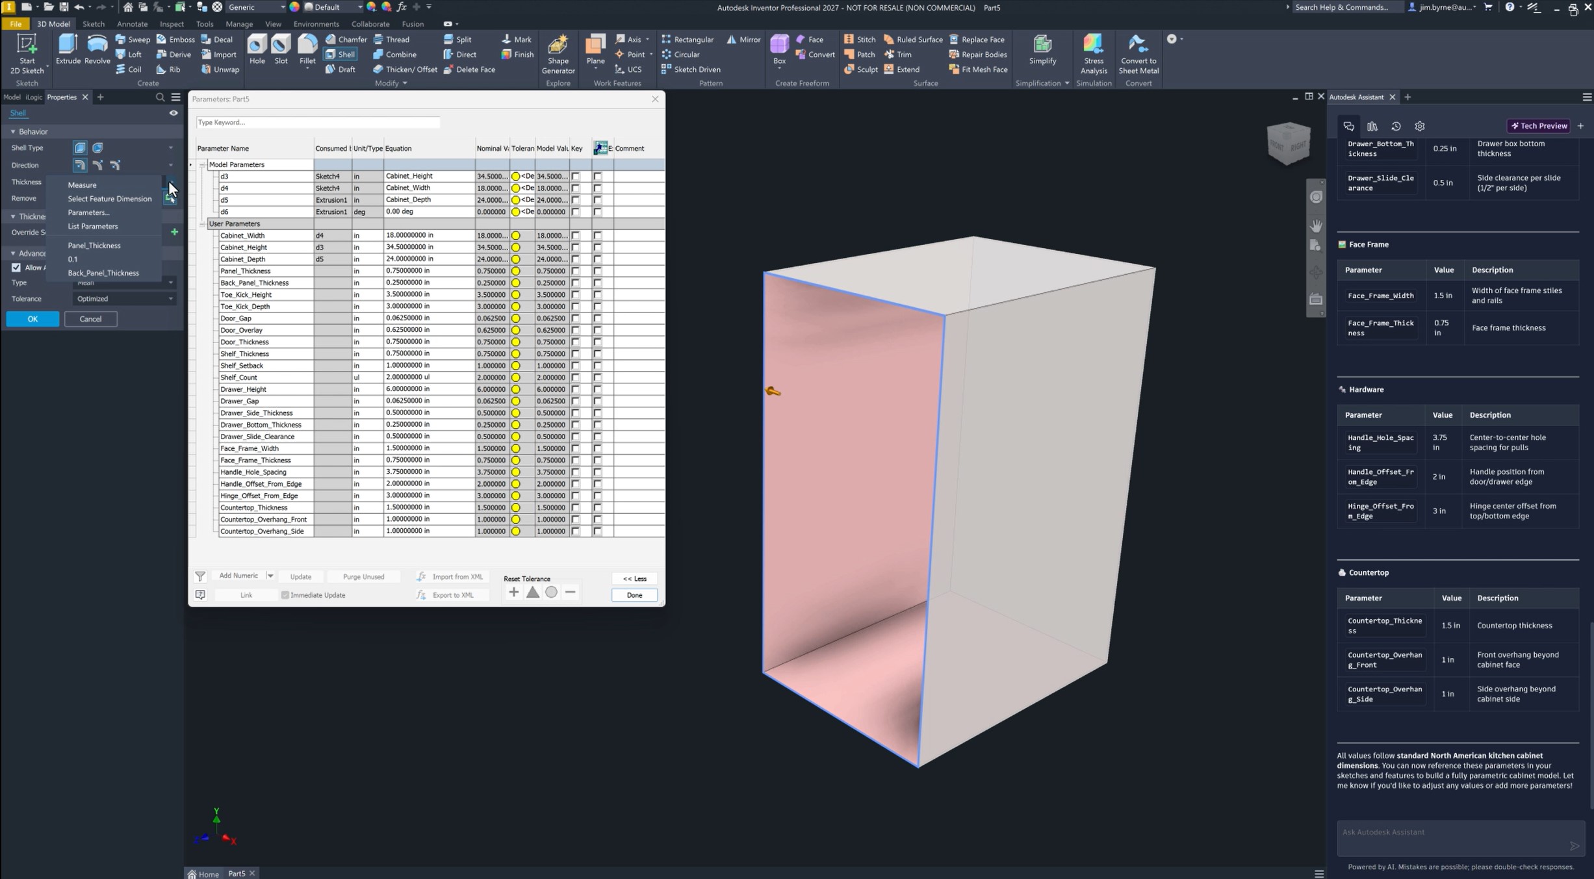Select the Revolve tool
Image resolution: width=1594 pixels, height=879 pixels.
97,45
